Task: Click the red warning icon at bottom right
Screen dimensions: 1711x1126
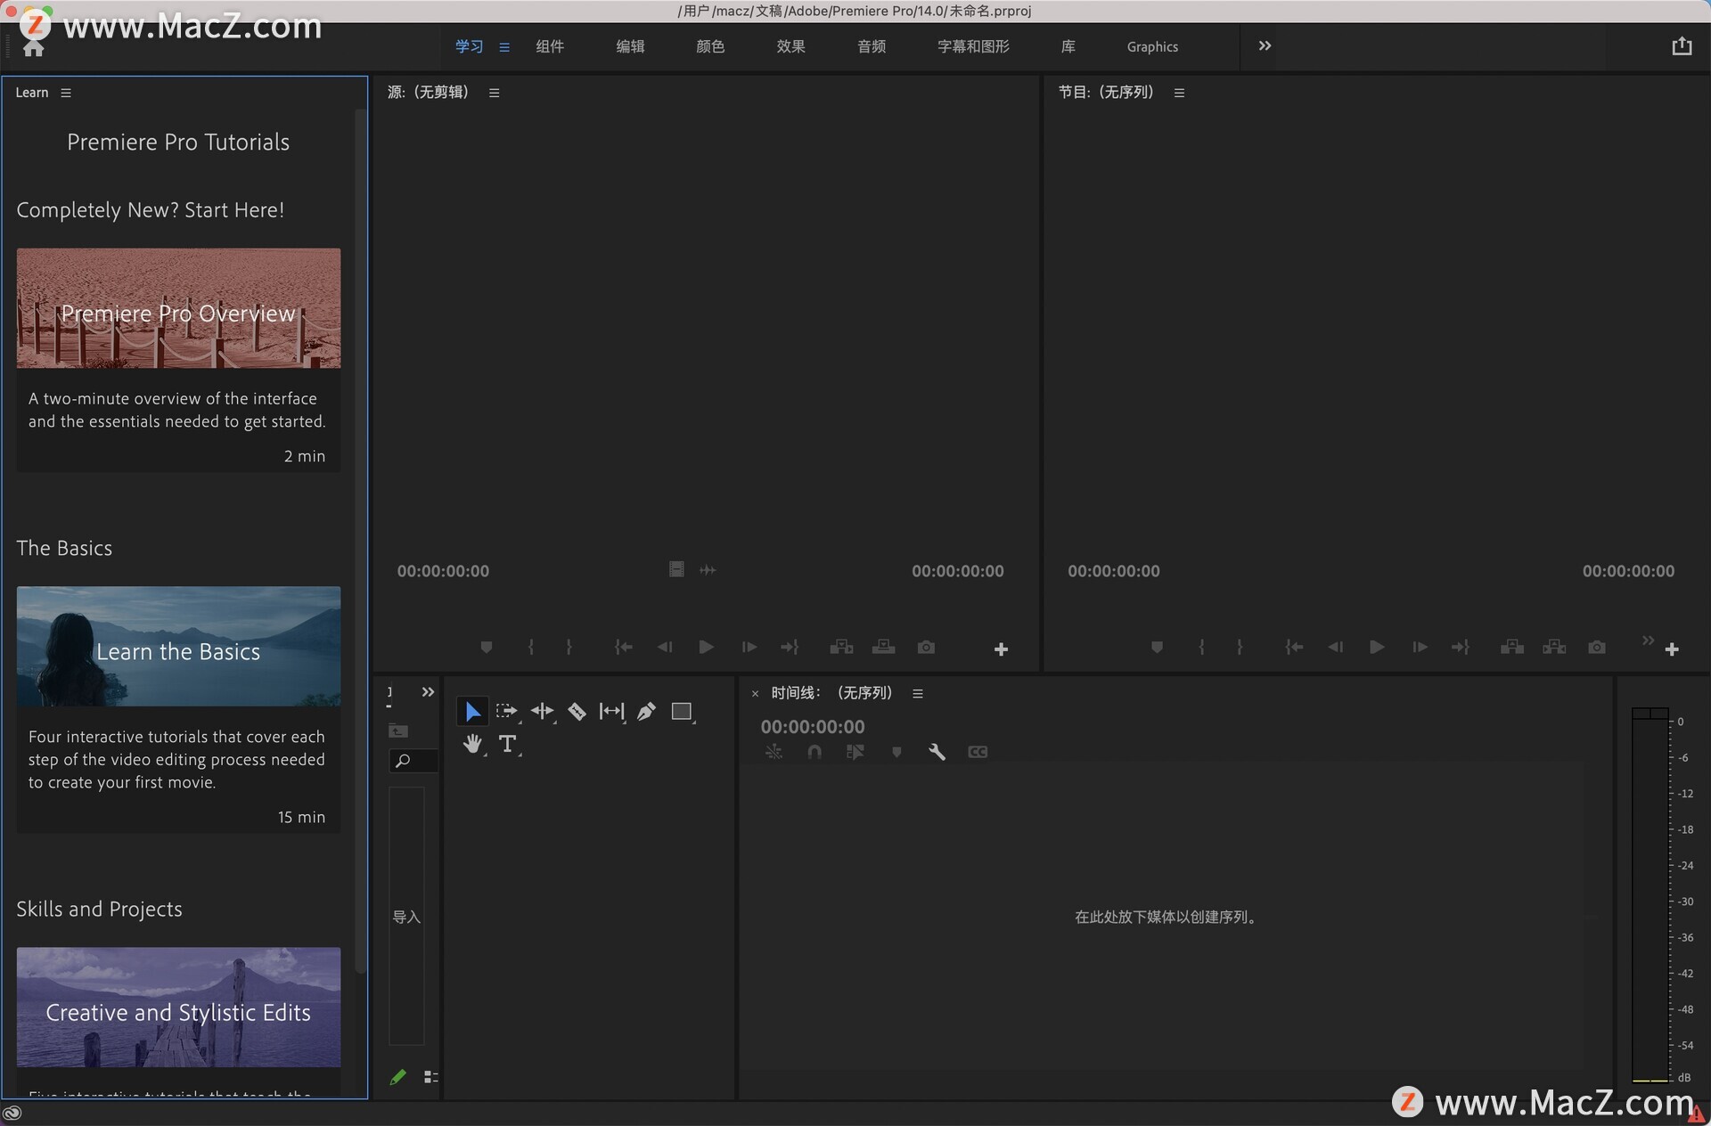Action: click(x=1696, y=1115)
